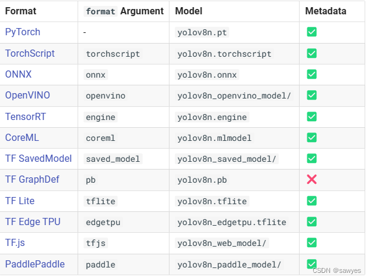The image size is (370, 280).
Task: Click the 'yolov8n.engine' model name
Action: [x=212, y=117]
